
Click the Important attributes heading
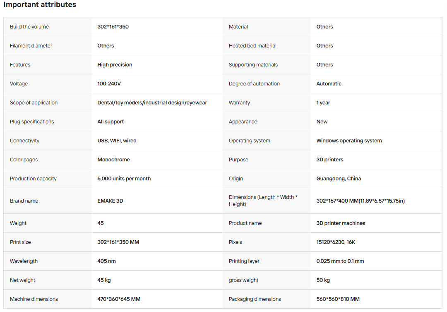pyautogui.click(x=40, y=5)
